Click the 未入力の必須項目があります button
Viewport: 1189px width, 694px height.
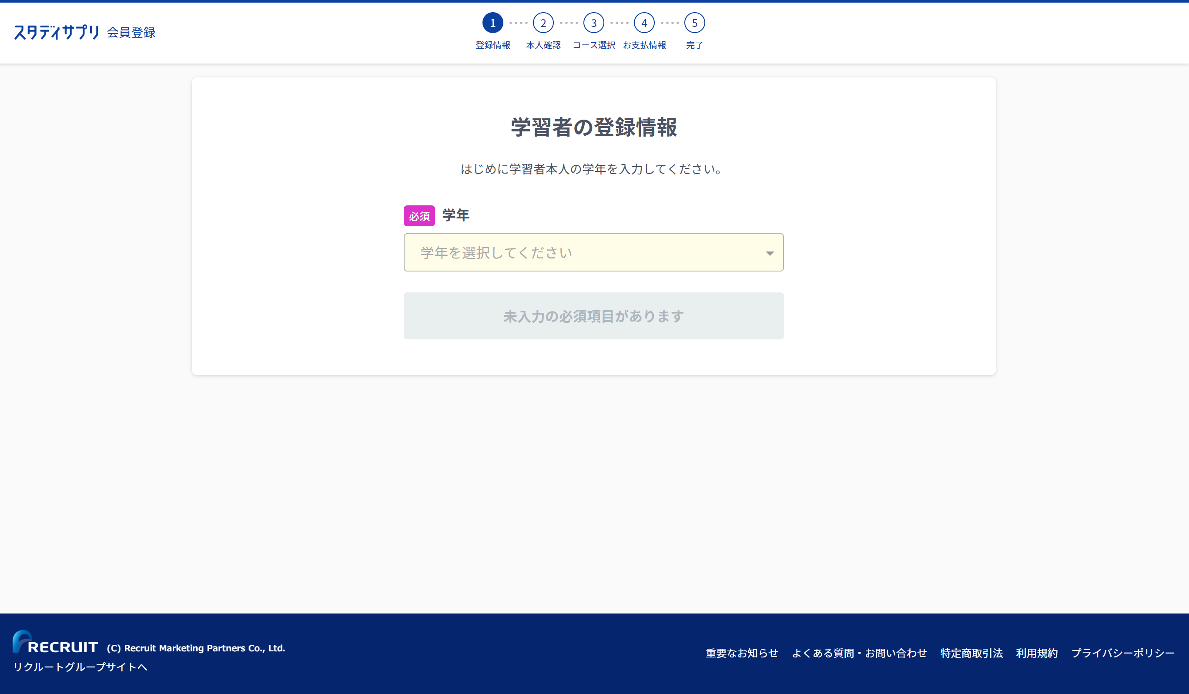[x=593, y=315]
